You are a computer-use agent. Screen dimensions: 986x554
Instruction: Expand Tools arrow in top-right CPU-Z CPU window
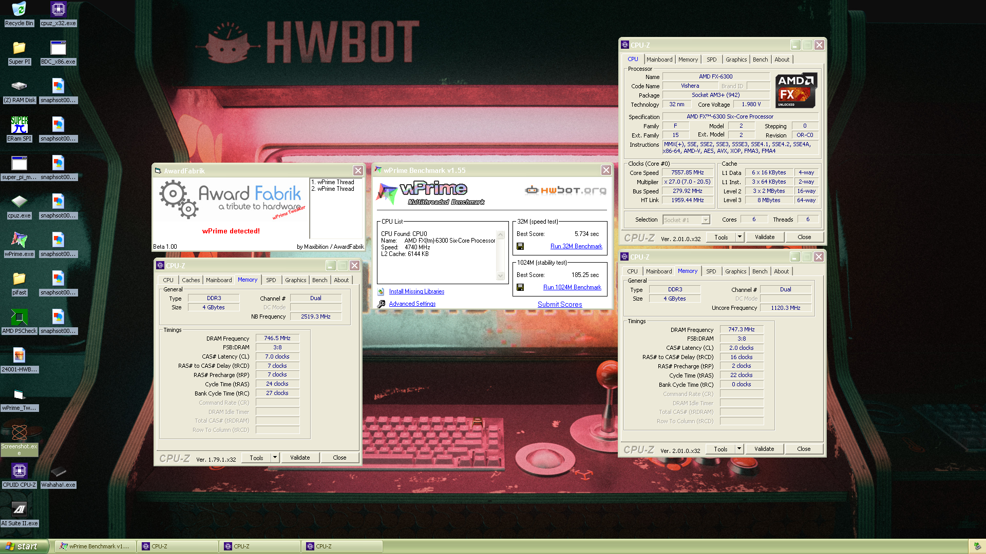pyautogui.click(x=739, y=237)
